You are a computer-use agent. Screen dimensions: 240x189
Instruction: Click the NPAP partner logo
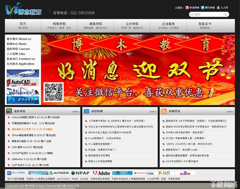80,173
